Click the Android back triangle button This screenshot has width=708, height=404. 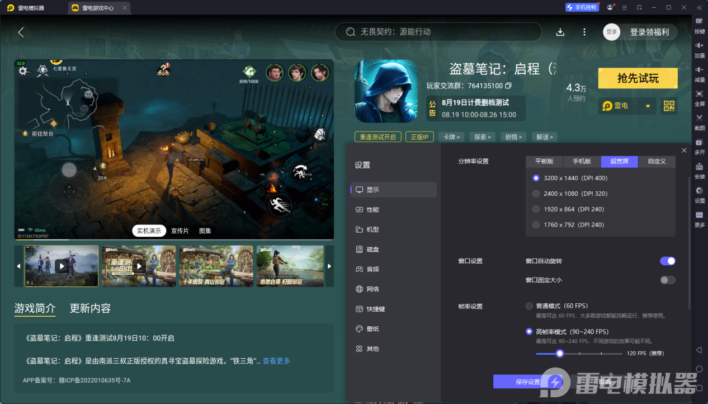coord(699,350)
